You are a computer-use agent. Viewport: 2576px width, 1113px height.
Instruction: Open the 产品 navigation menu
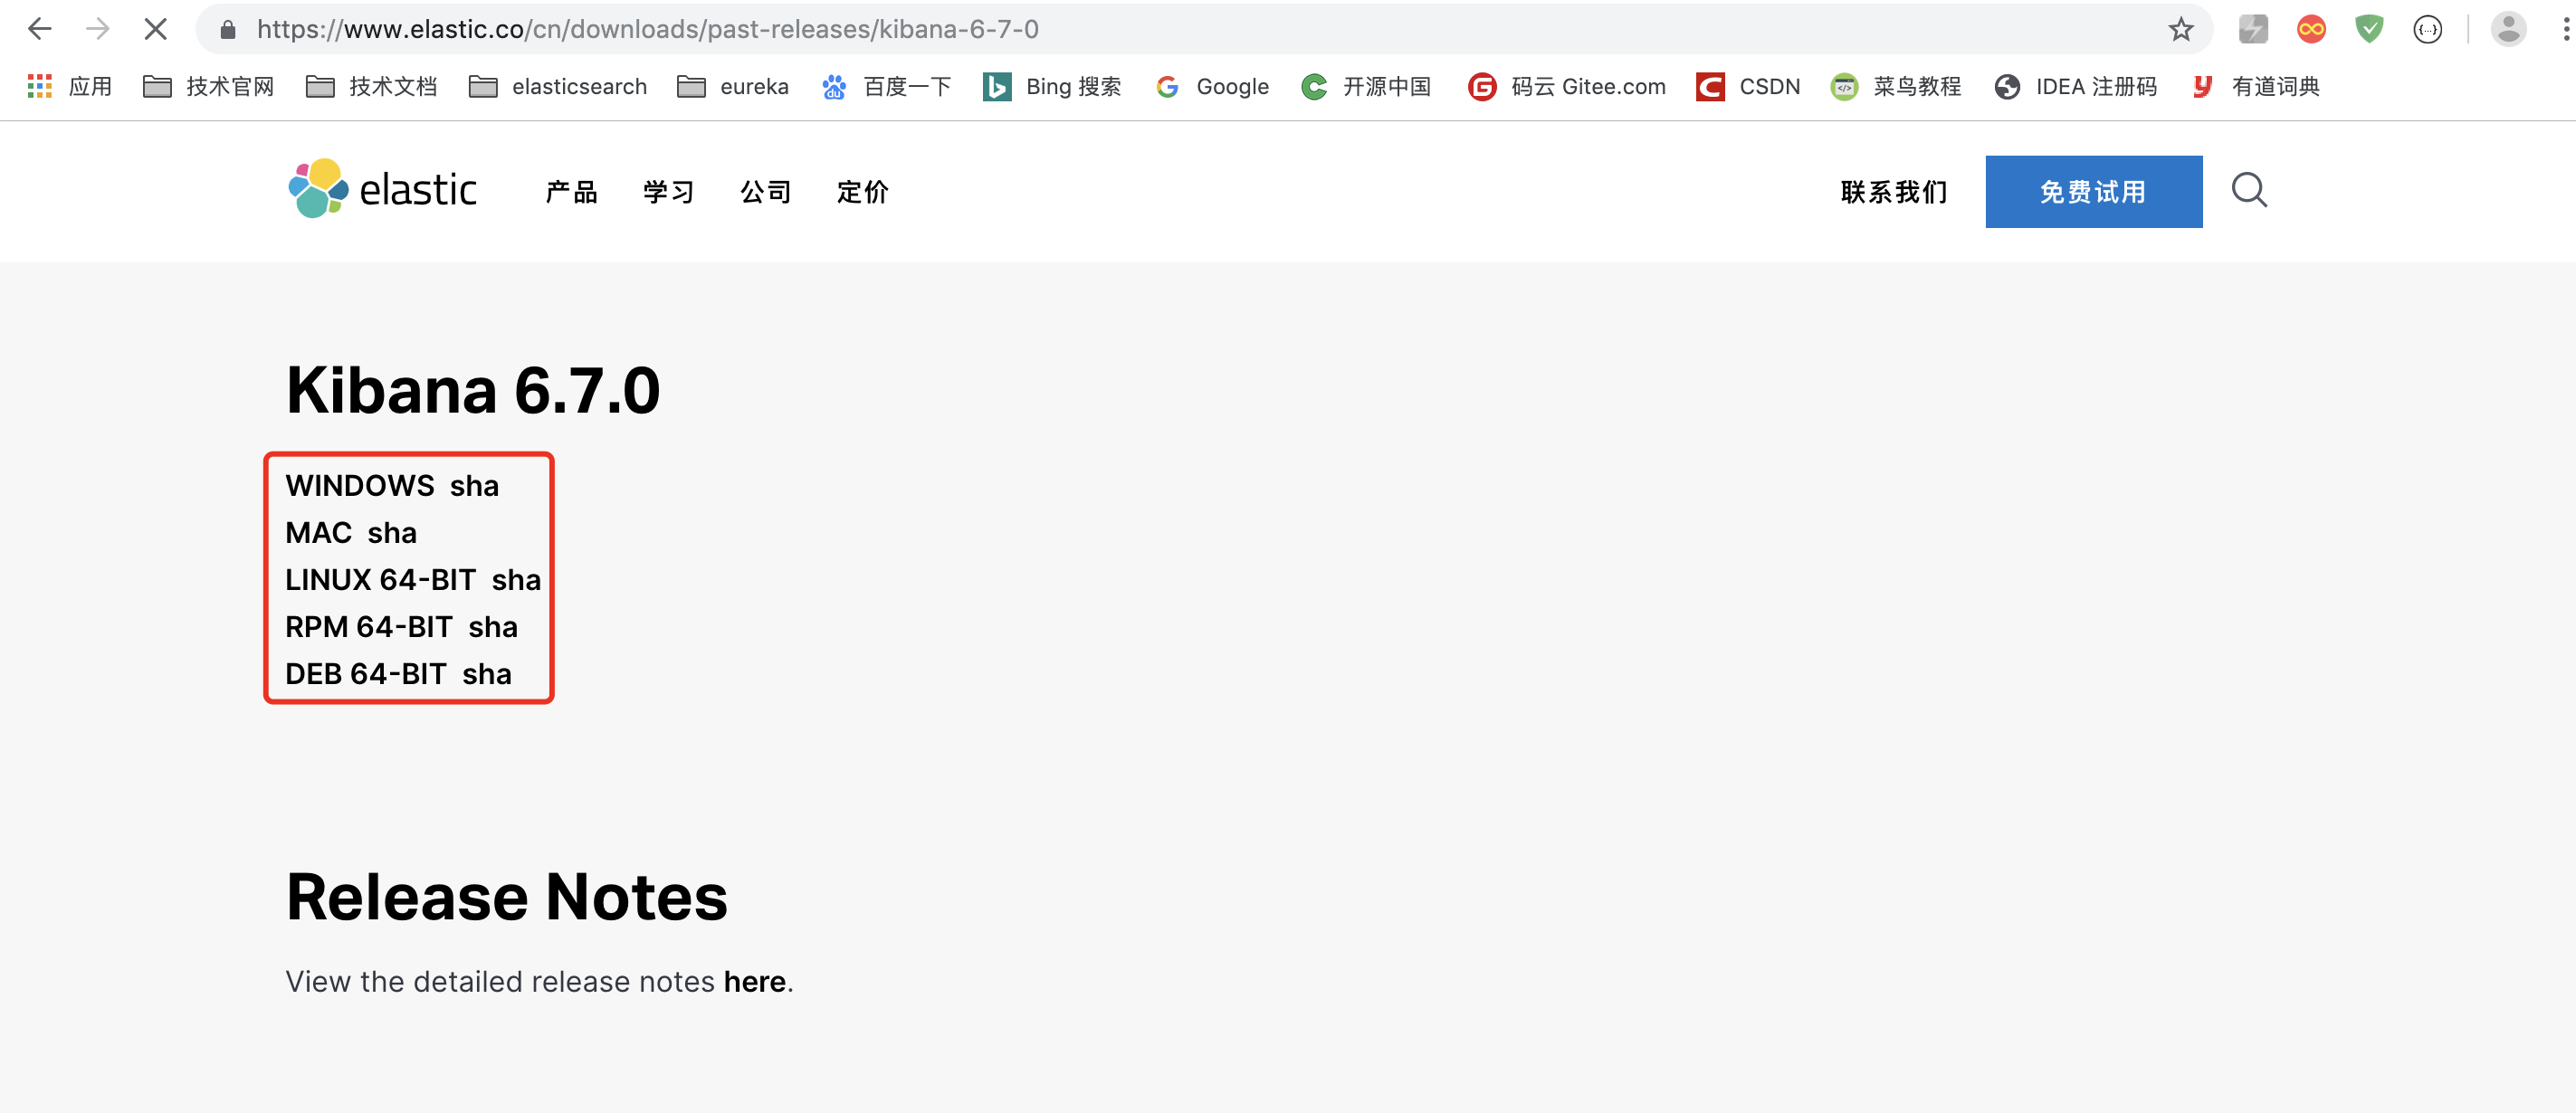572,192
